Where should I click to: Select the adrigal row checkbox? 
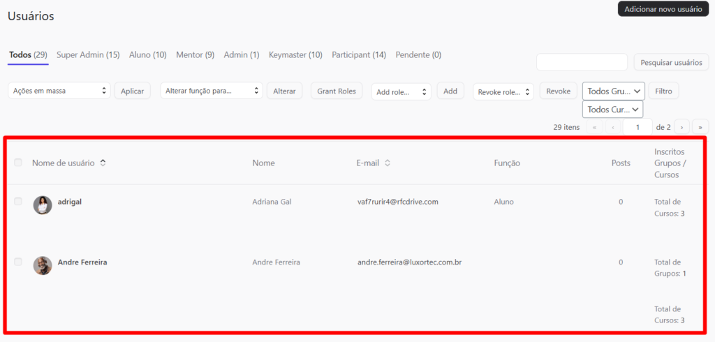pyautogui.click(x=18, y=201)
